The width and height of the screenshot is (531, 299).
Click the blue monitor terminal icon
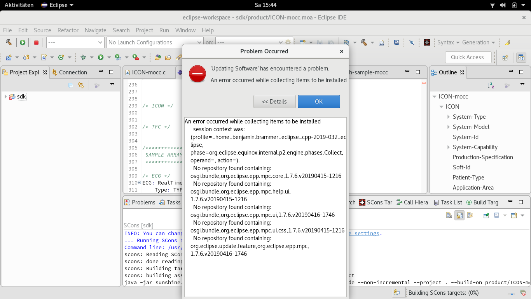coord(397,42)
